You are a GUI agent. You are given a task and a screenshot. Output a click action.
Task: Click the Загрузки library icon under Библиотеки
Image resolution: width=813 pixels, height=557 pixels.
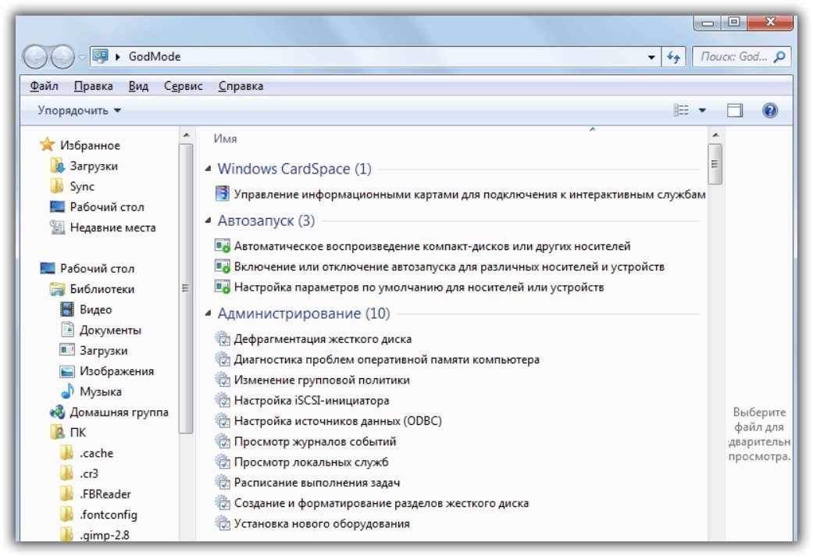coord(67,350)
